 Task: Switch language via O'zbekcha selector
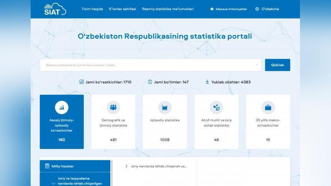point(270,9)
